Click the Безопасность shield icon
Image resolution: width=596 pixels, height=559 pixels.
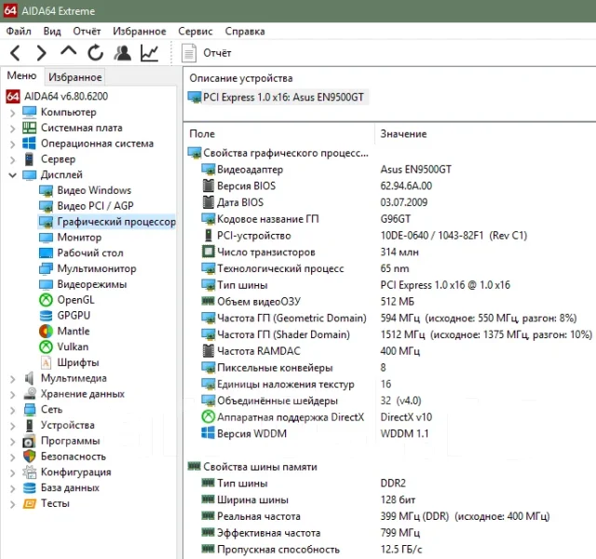pos(29,457)
